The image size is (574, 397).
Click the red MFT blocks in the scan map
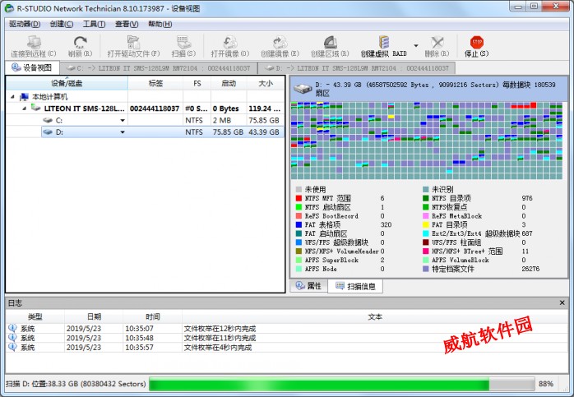tap(524, 106)
